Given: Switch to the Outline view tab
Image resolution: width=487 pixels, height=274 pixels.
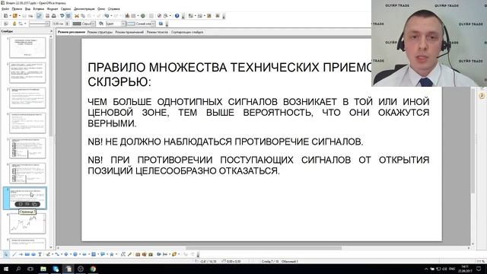Looking at the screenshot, I should point(100,32).
